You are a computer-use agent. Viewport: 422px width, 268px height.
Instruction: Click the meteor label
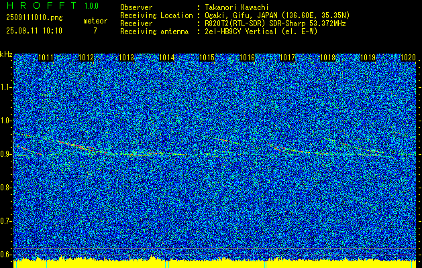pos(95,21)
